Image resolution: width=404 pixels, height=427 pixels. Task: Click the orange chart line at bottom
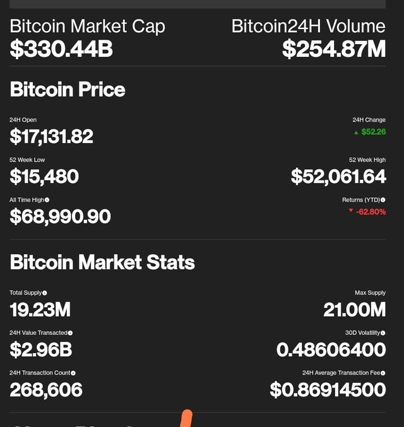point(186,418)
